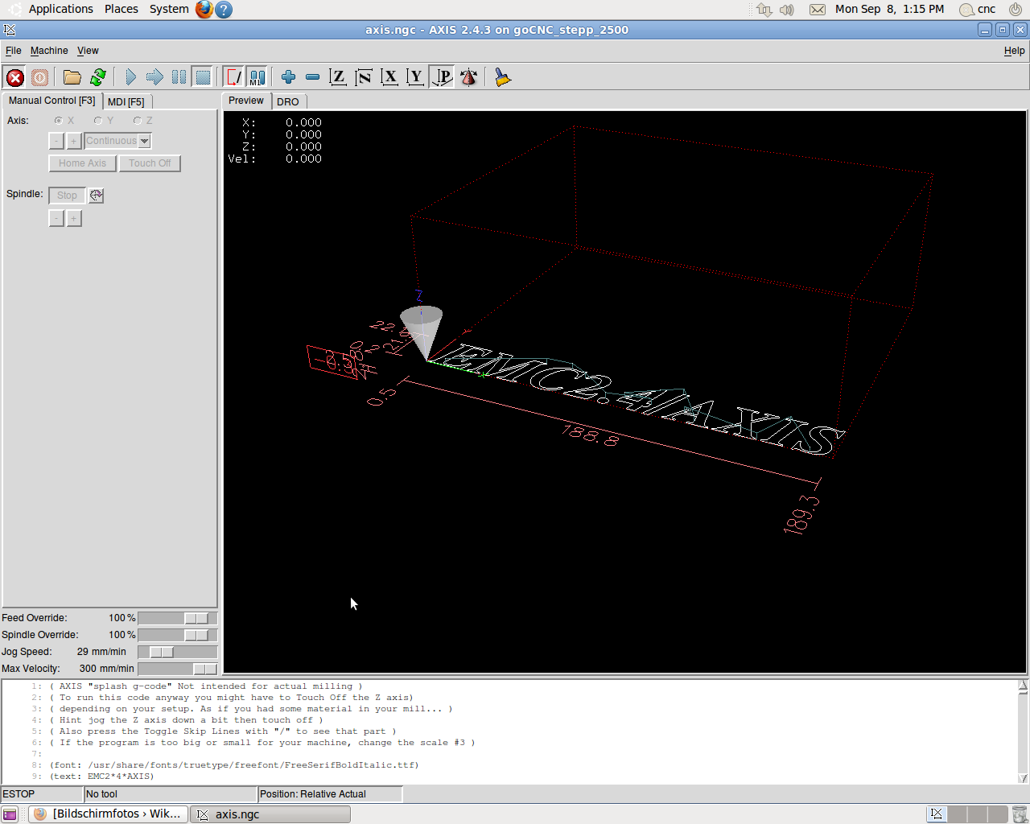The height and width of the screenshot is (824, 1030).
Task: Click the Step forward arrow icon
Action: (x=154, y=77)
